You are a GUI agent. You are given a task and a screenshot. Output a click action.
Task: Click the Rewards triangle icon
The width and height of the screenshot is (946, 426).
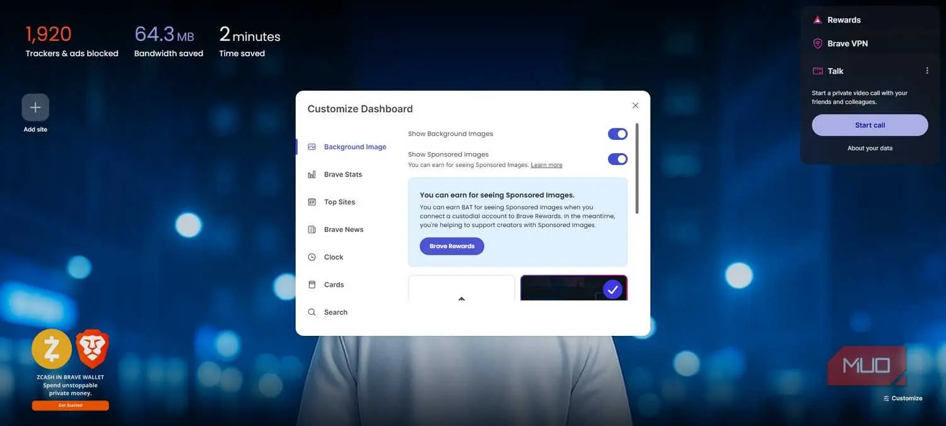[817, 20]
